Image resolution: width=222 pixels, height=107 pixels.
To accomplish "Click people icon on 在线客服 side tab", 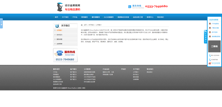I will (206, 31).
